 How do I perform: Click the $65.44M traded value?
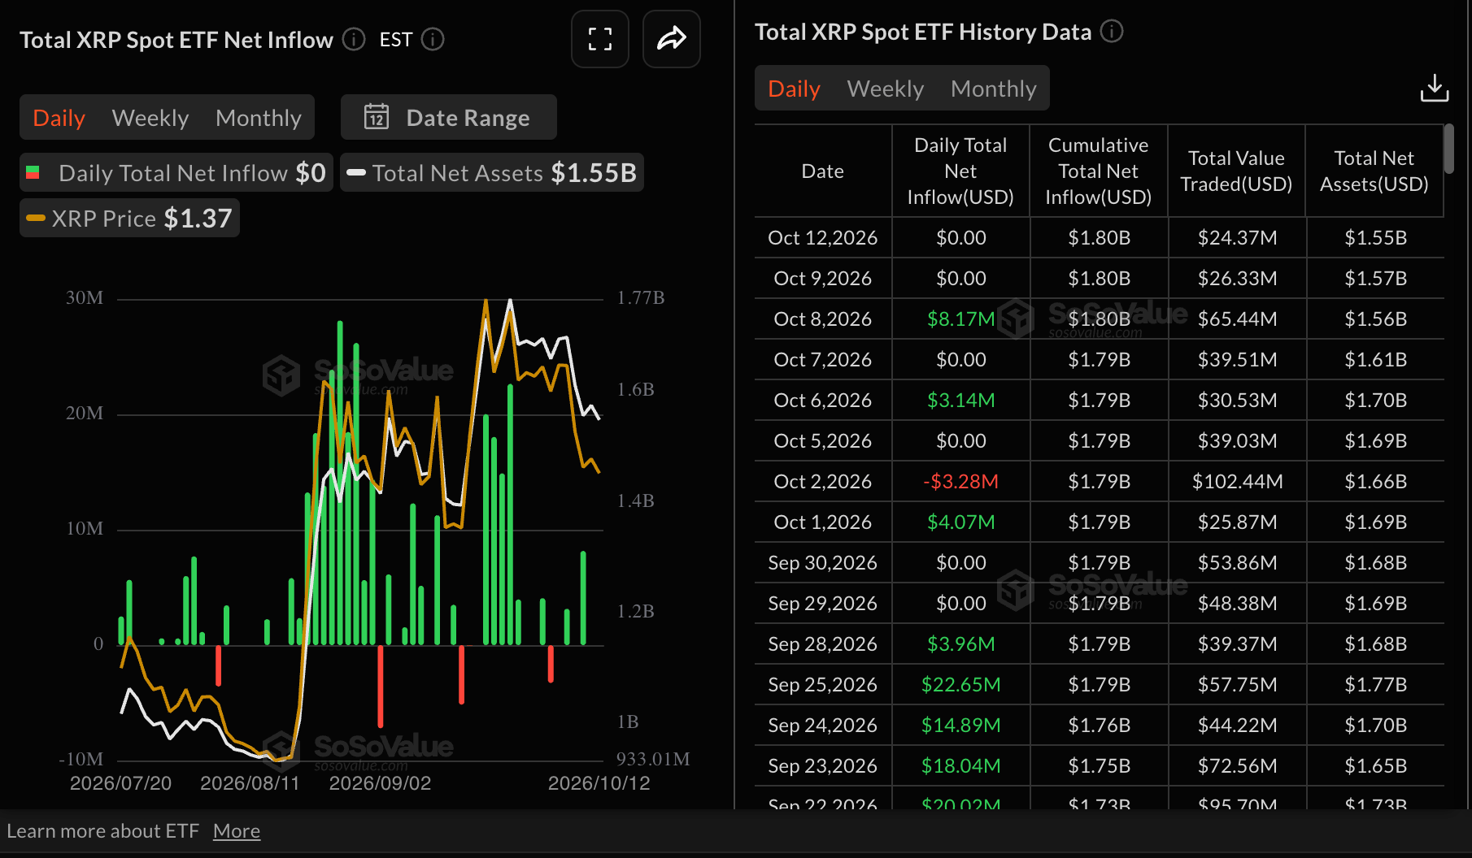pos(1237,318)
